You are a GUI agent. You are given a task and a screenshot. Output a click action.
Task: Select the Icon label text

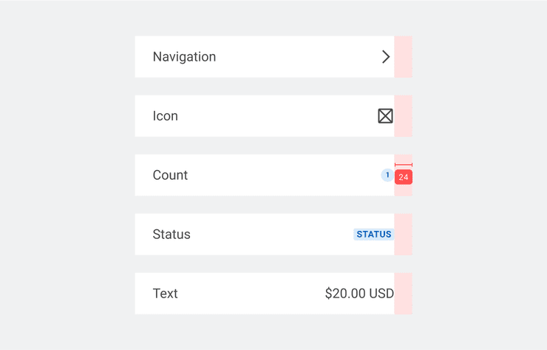tap(165, 116)
